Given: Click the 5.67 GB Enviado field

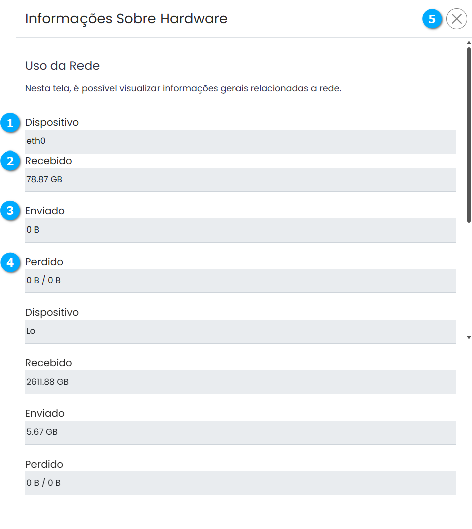Looking at the screenshot, I should coord(240,432).
